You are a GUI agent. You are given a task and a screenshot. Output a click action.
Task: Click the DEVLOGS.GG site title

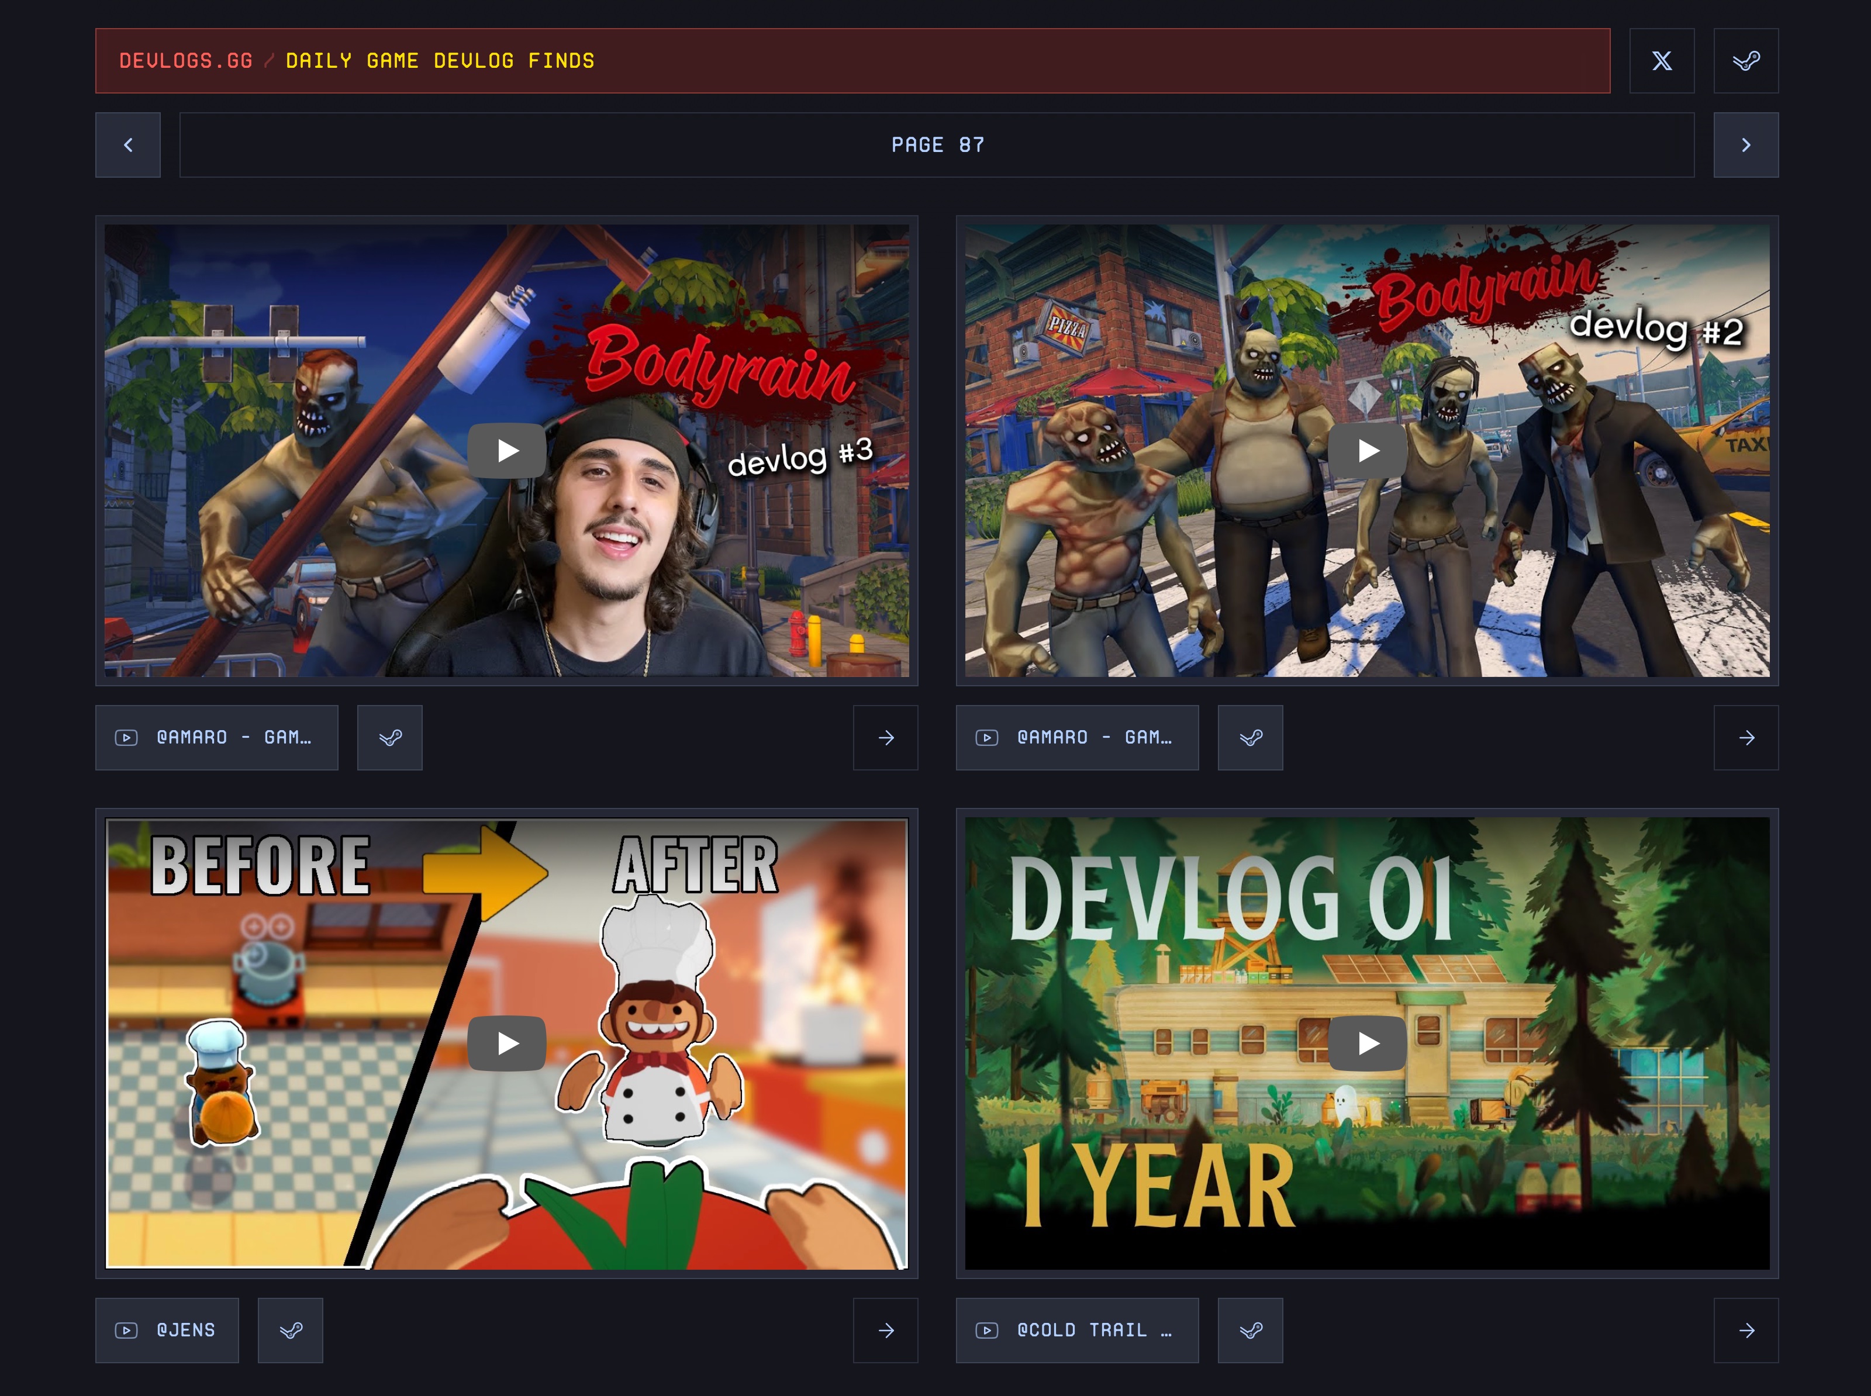pyautogui.click(x=186, y=61)
